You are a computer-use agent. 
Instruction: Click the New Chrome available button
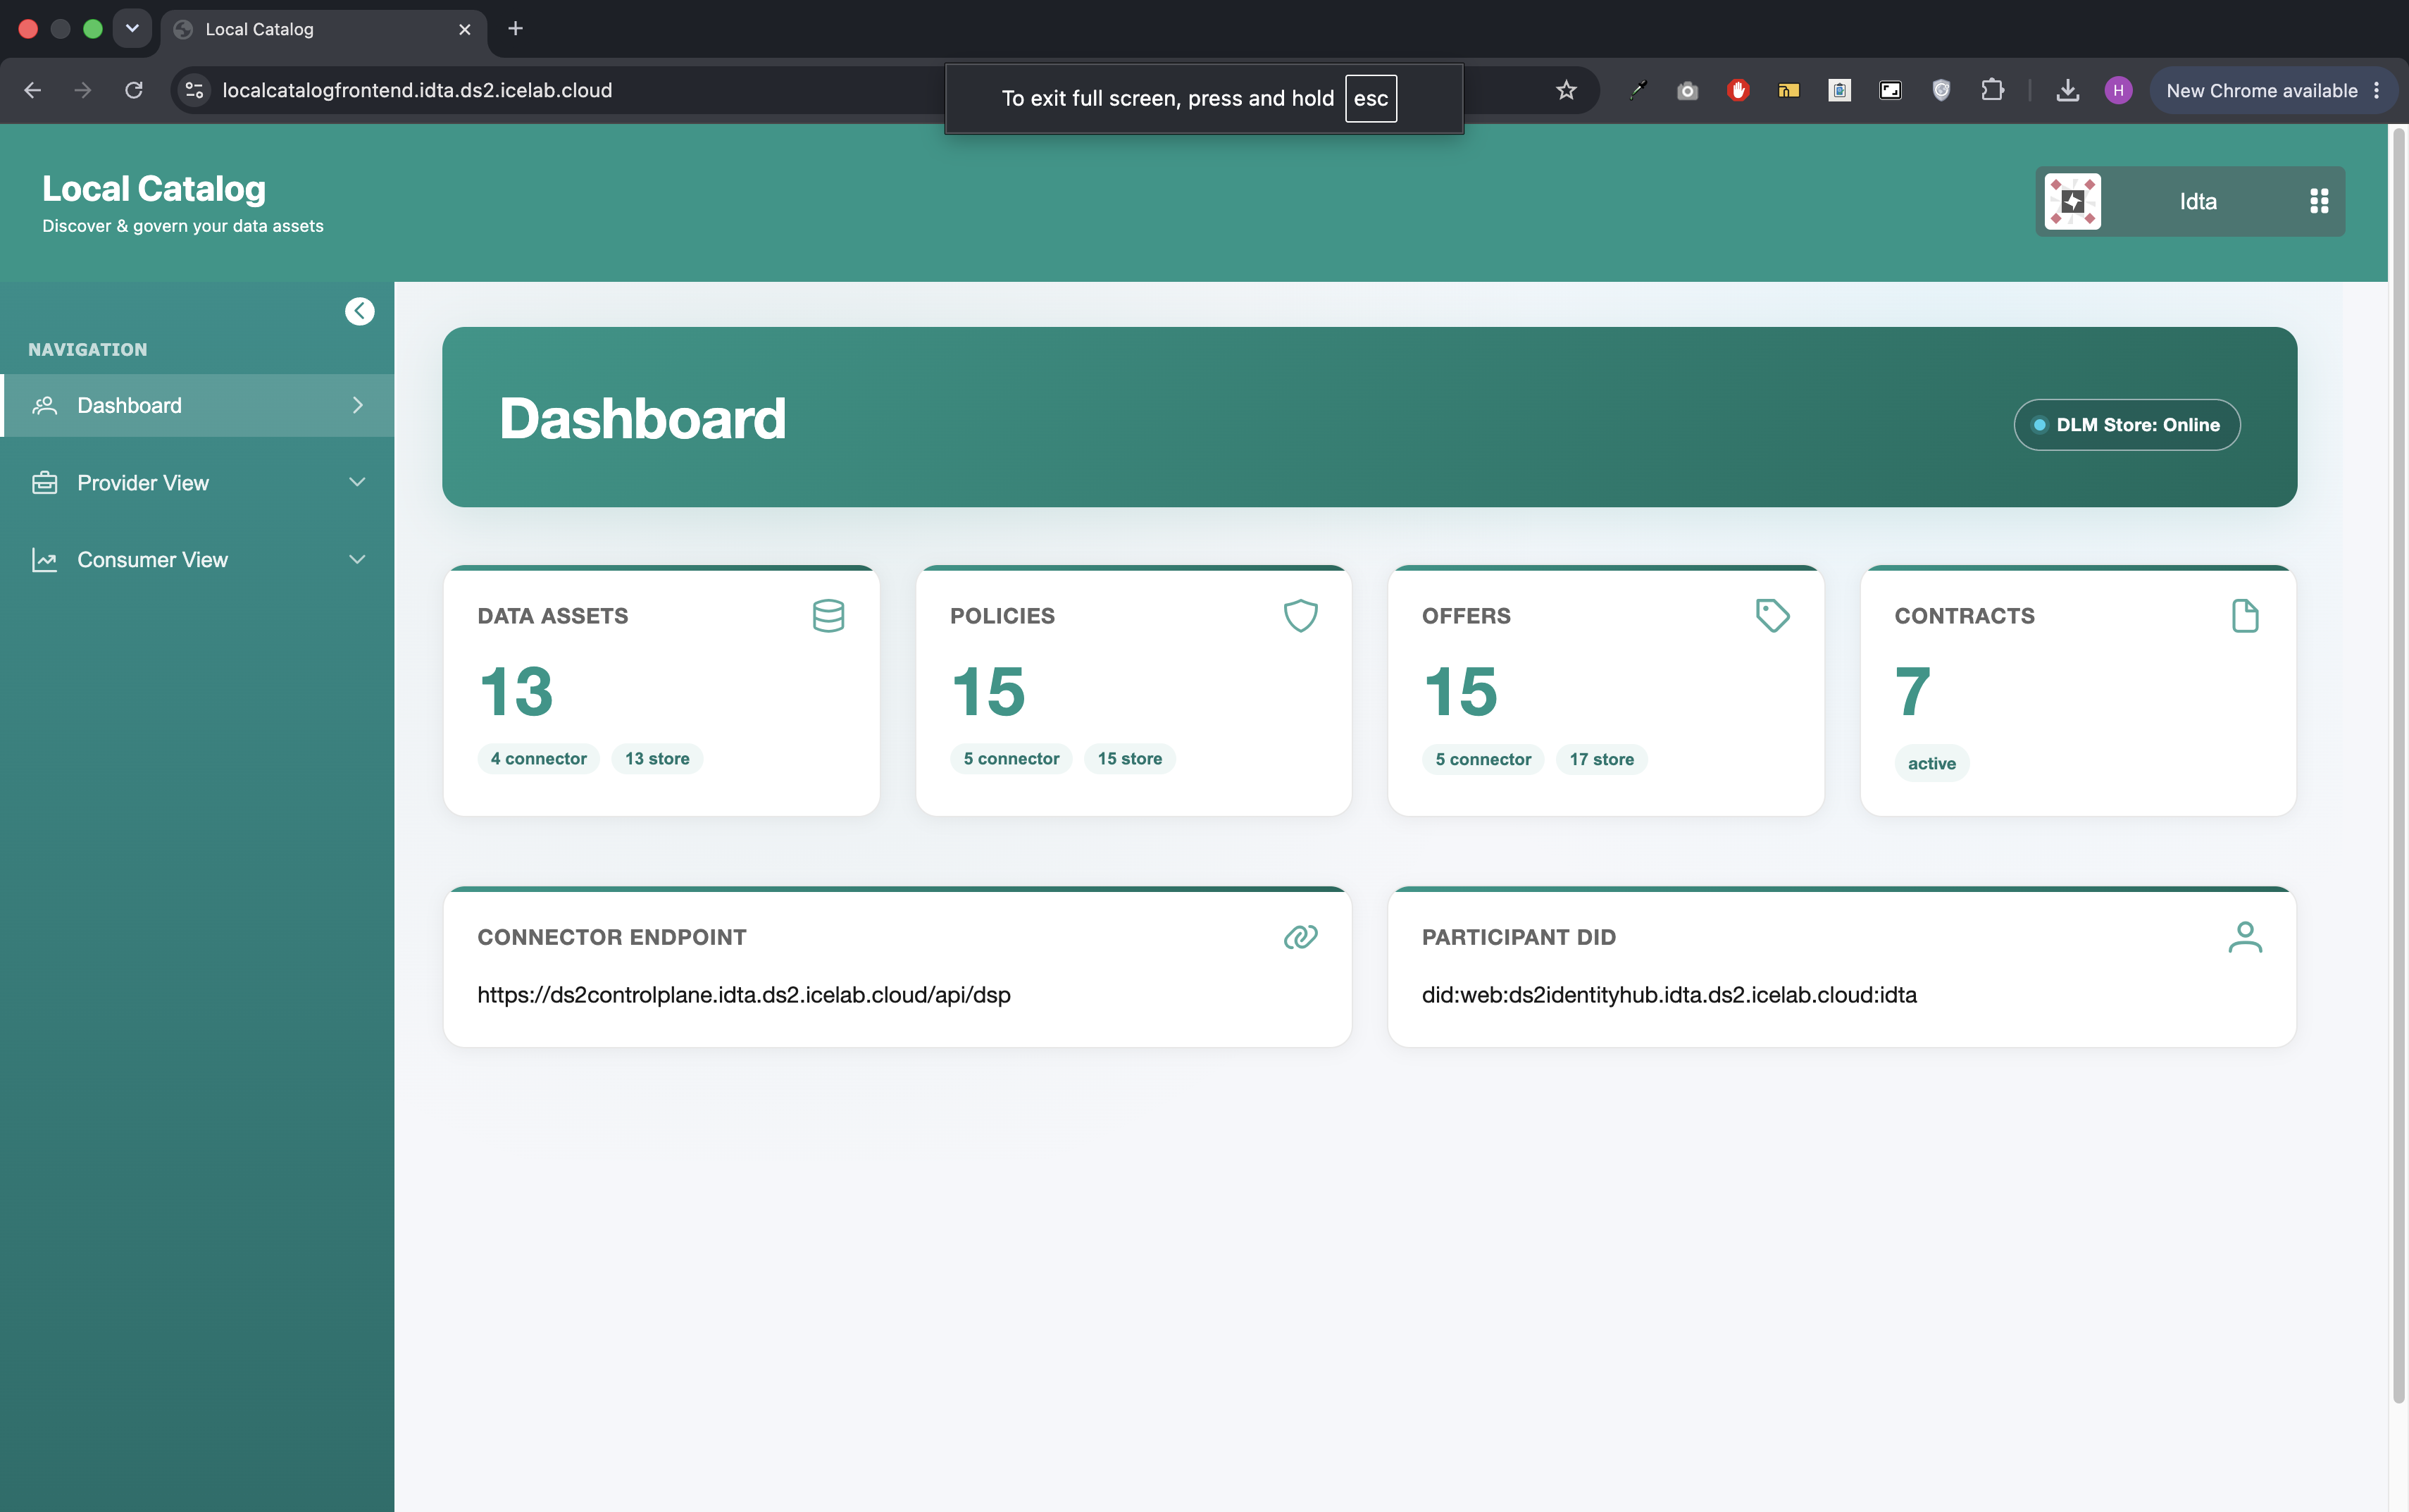tap(2273, 90)
